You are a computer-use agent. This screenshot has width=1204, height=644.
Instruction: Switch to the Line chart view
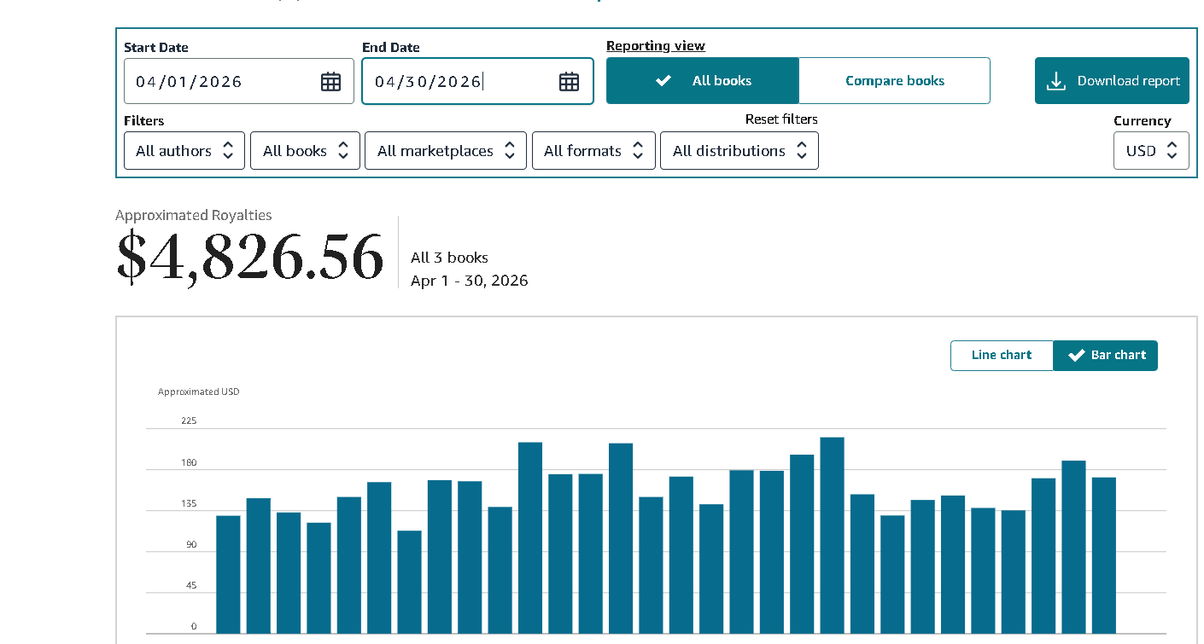[1002, 356]
